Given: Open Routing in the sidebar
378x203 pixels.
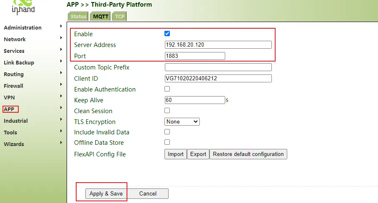Looking at the screenshot, I should pyautogui.click(x=14, y=74).
